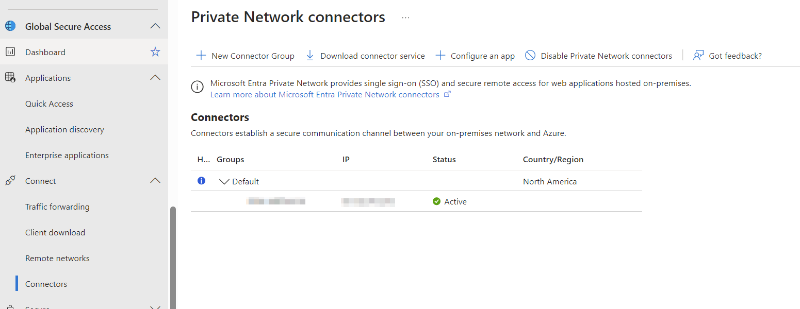Click the IP column header
This screenshot has height=309, width=800.
coord(346,160)
